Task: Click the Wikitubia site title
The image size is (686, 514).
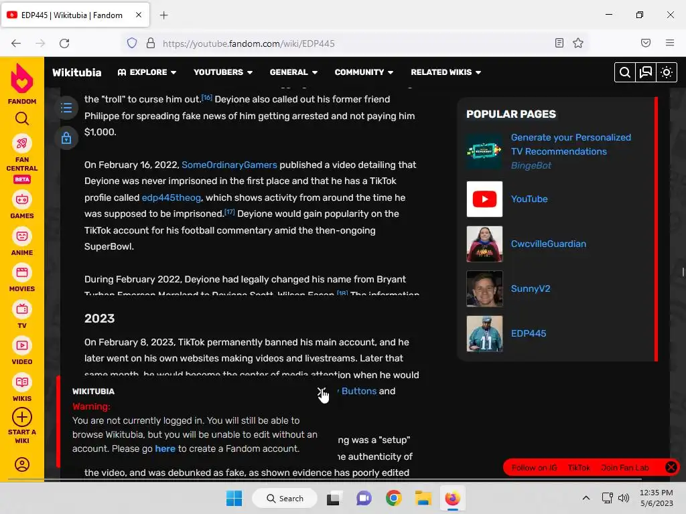Action: pos(76,72)
